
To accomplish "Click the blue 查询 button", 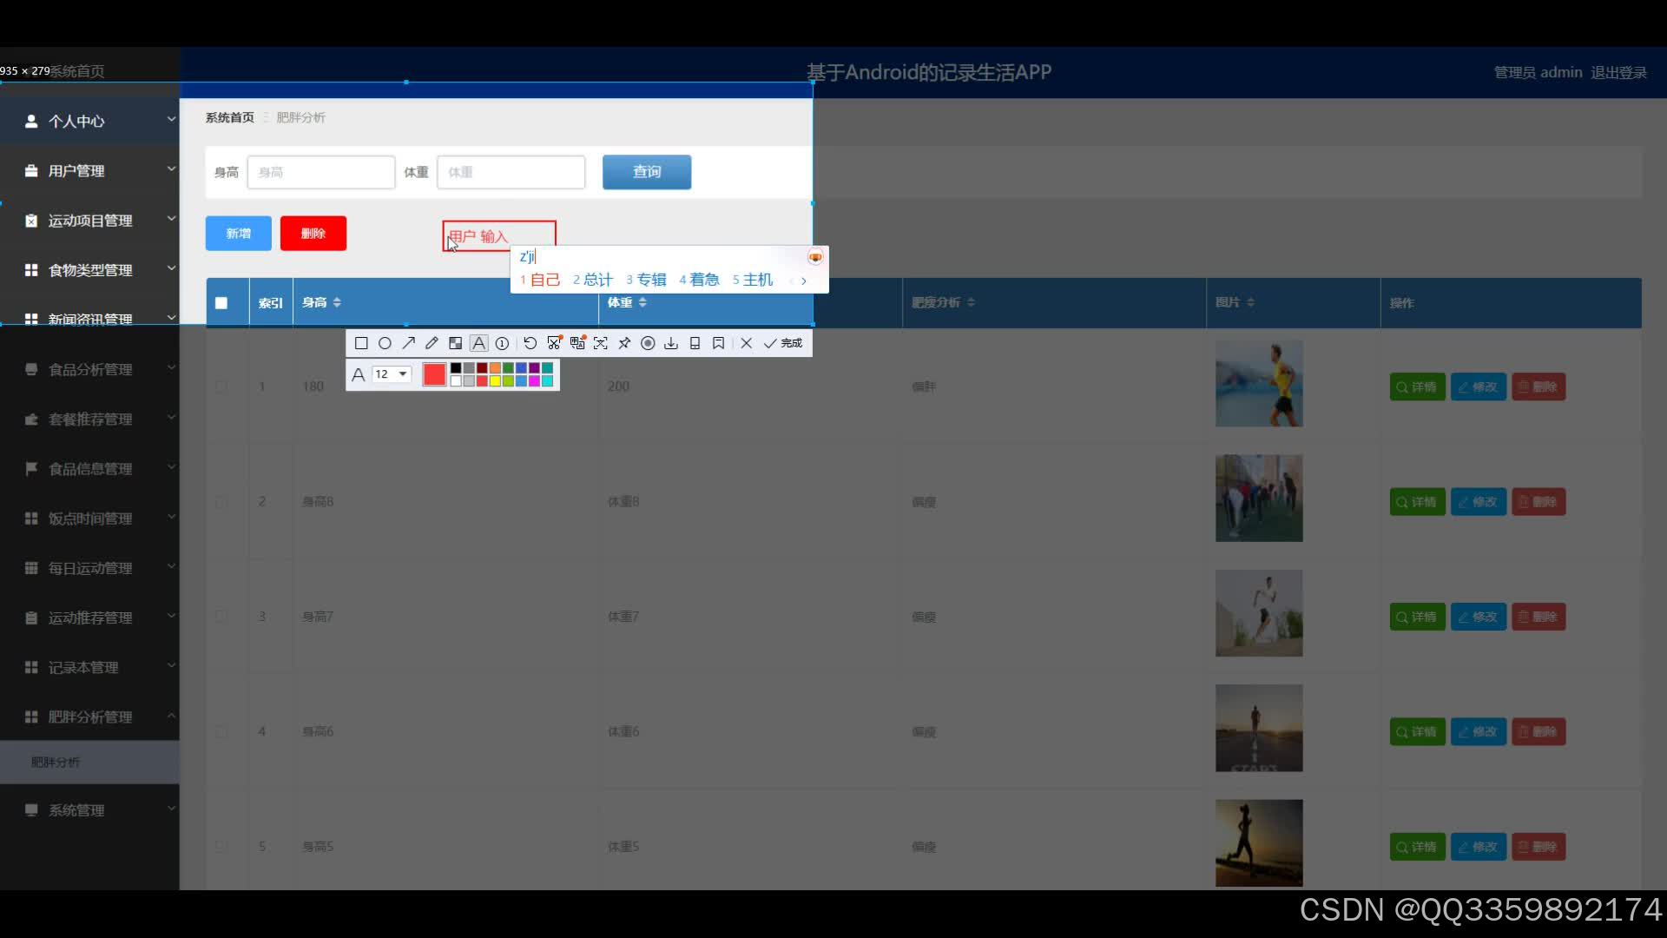I will pos(647,172).
